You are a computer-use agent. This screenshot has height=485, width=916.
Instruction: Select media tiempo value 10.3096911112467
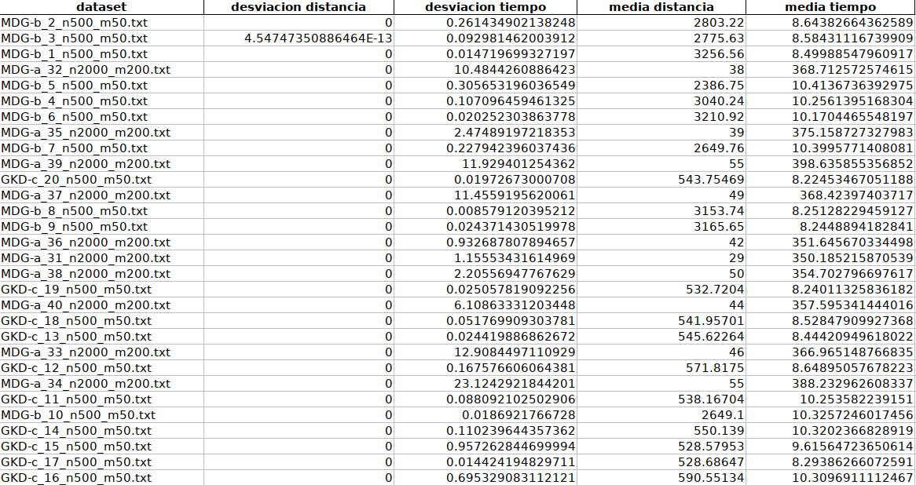tap(852, 478)
